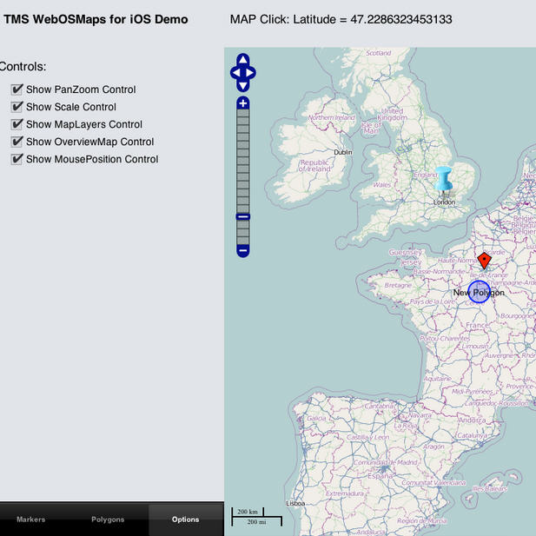This screenshot has width=536, height=536.
Task: Click the Galicia region label
Action: (x=316, y=419)
